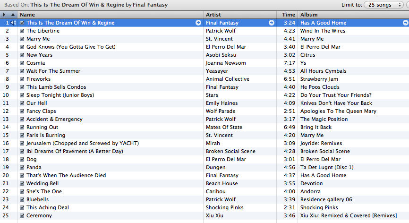Screen dimensions: 409x223
Task: Select That's When The Audience Died
Action: 66,176
